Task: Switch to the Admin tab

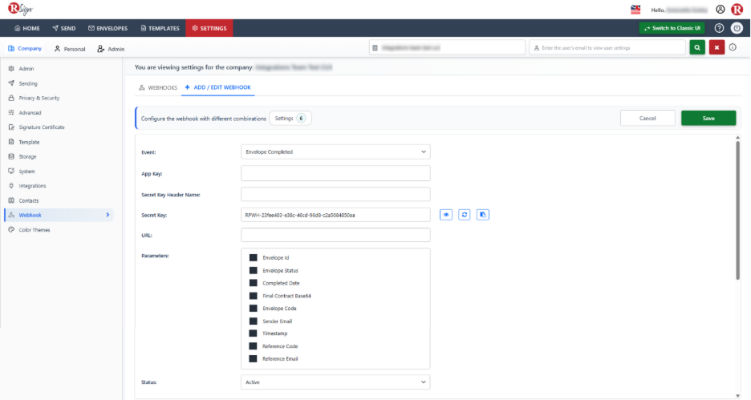Action: pos(111,49)
